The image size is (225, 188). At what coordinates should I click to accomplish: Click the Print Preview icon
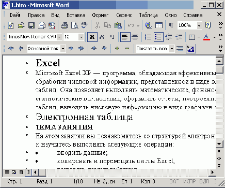(75, 25)
